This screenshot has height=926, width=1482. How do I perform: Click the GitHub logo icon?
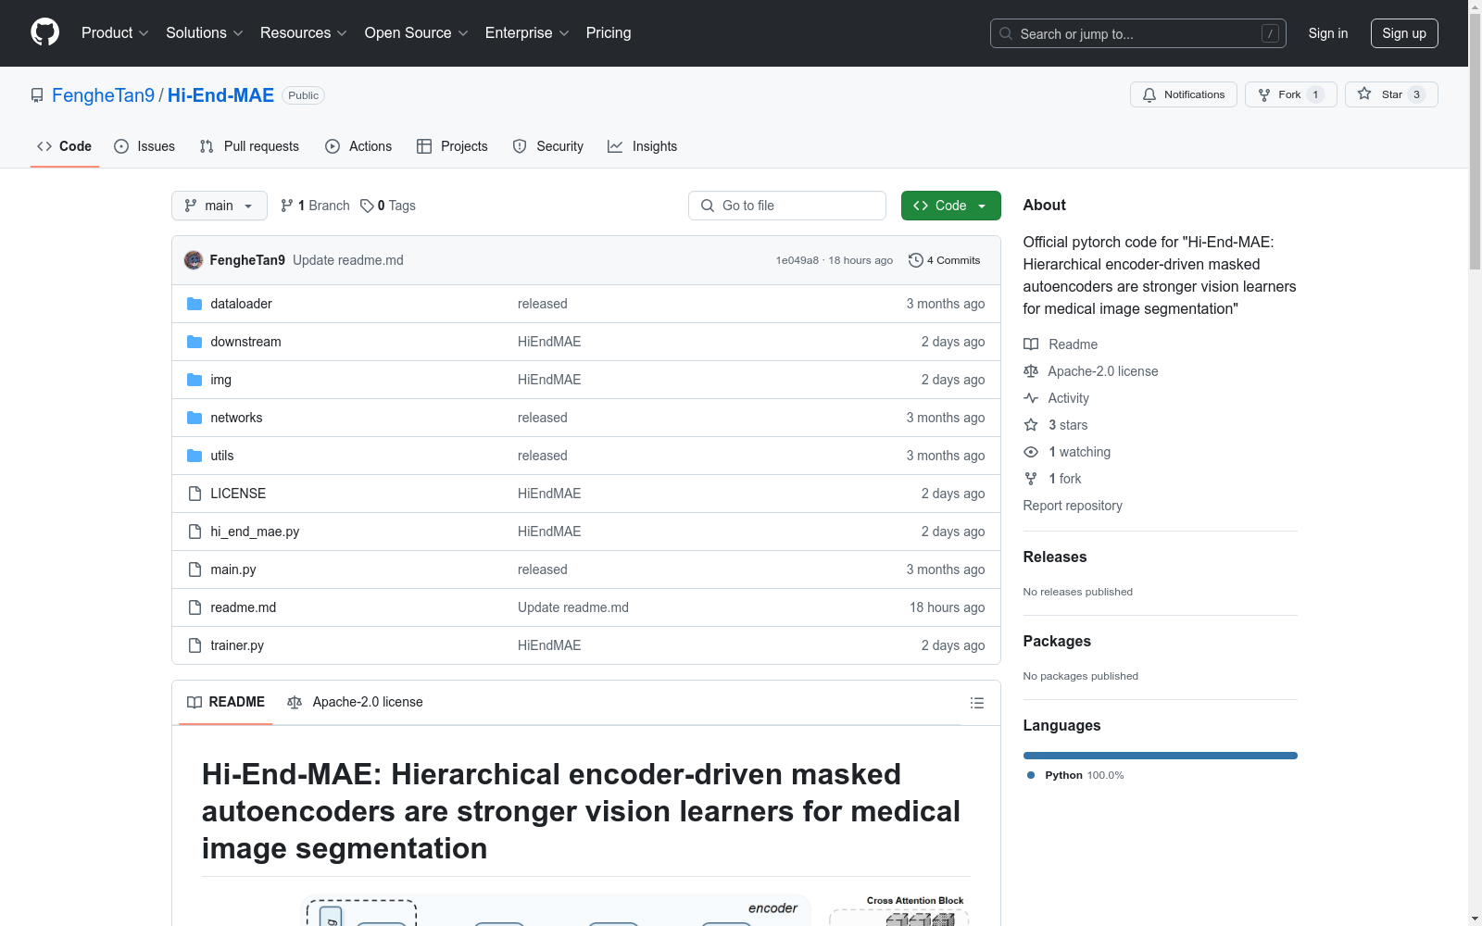coord(44,32)
